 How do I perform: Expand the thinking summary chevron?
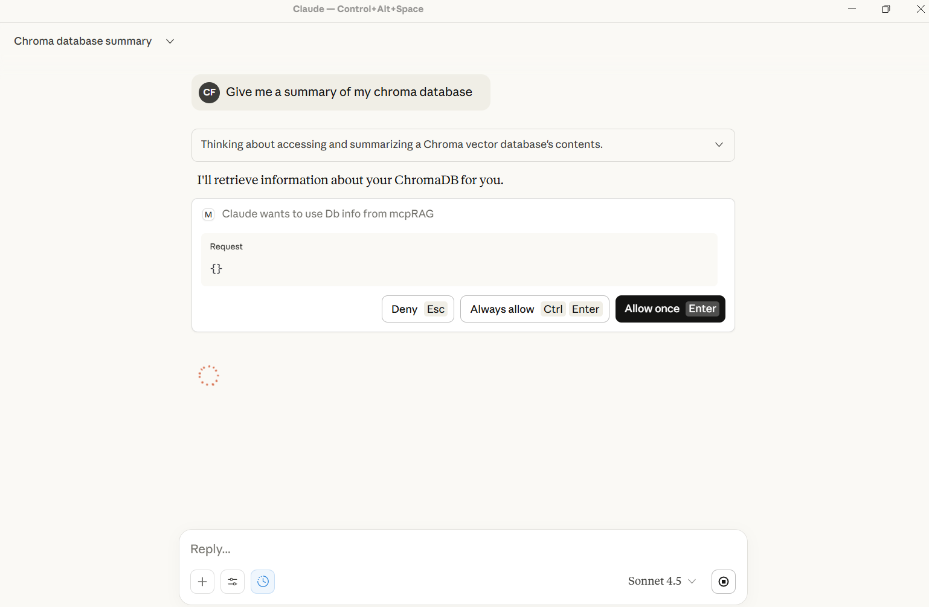click(719, 144)
